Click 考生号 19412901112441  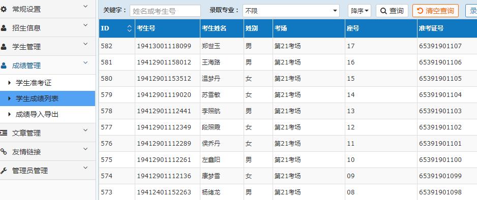coord(164,111)
